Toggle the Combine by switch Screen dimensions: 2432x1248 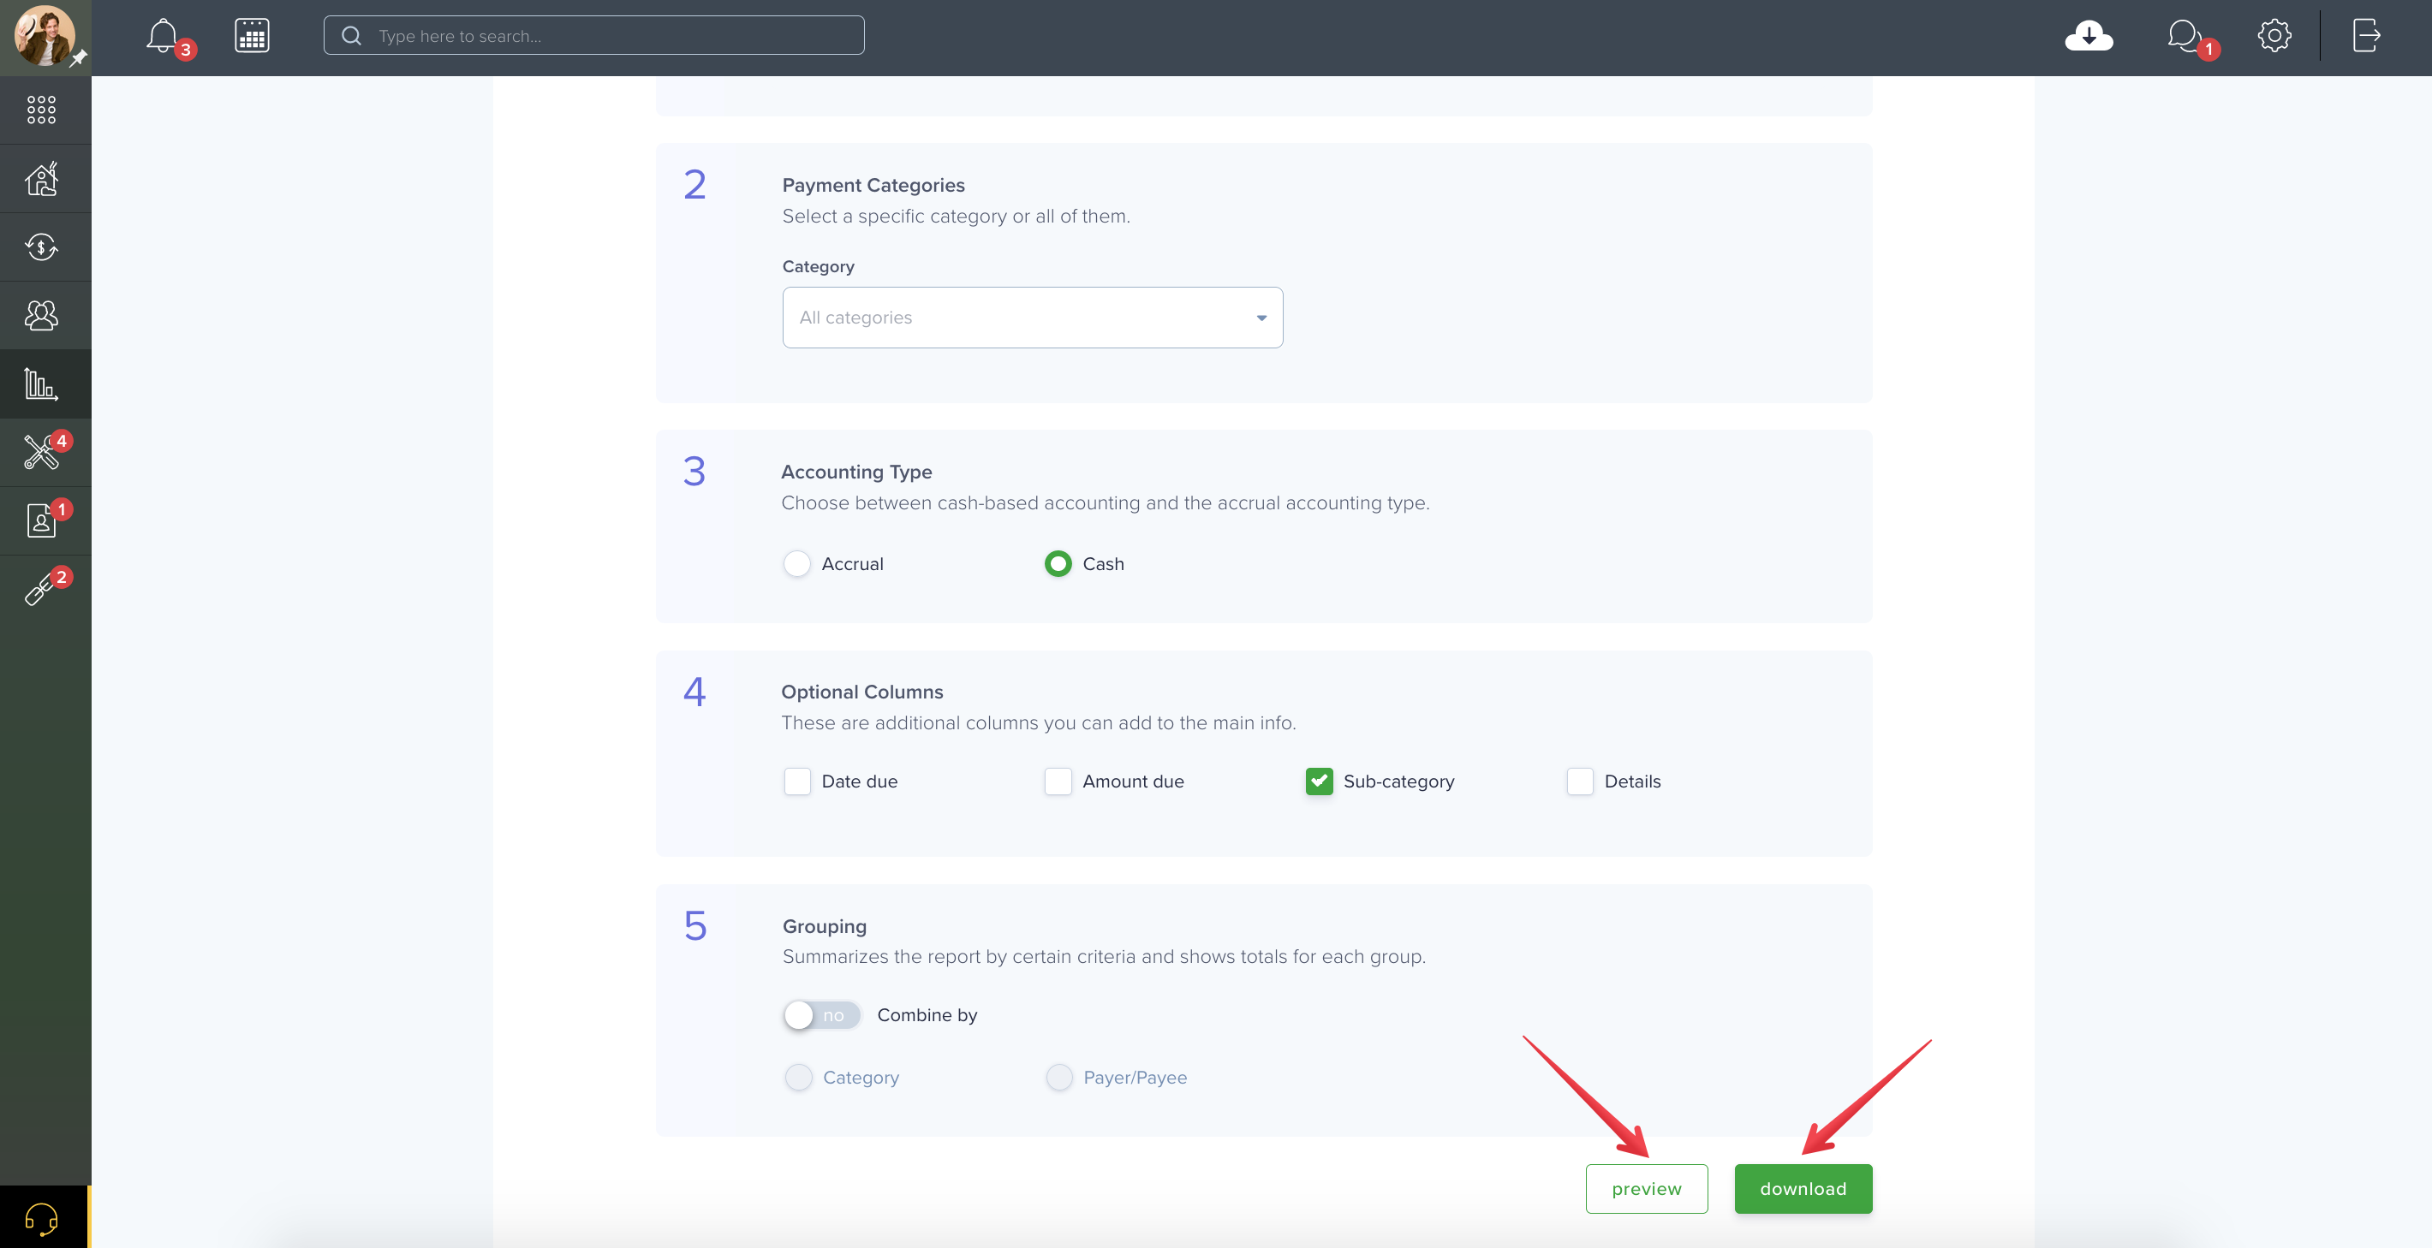[x=821, y=1015]
